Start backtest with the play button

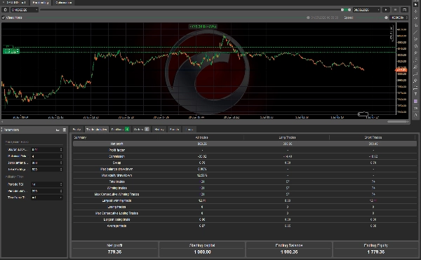386,10
